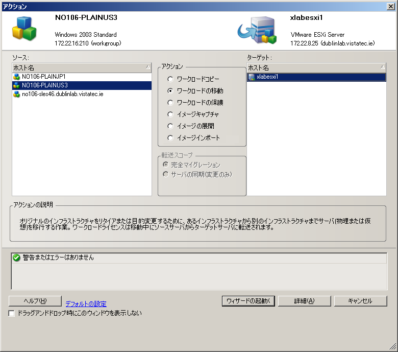
Task: Click the large colored cubes source icon
Action: (24, 29)
